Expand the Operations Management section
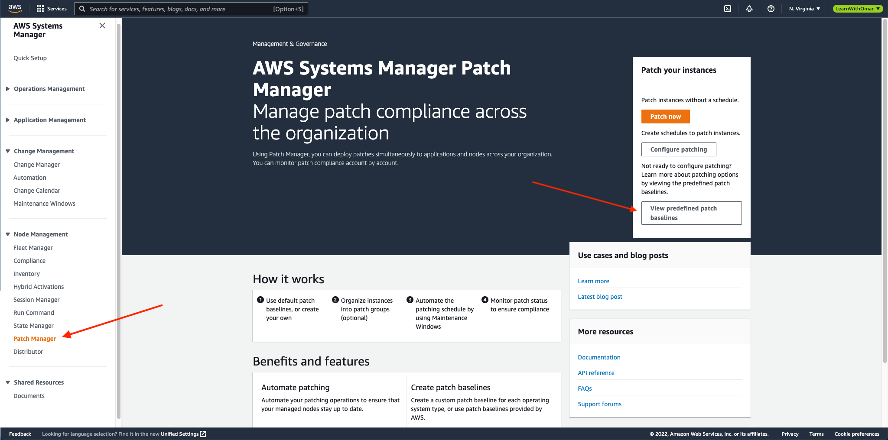 [x=49, y=89]
